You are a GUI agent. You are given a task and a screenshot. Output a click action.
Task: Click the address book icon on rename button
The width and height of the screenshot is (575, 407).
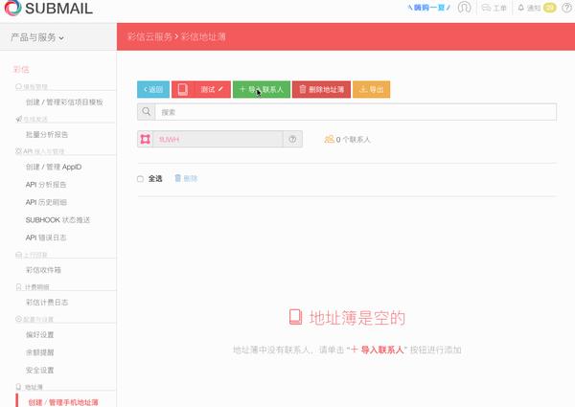(183, 89)
